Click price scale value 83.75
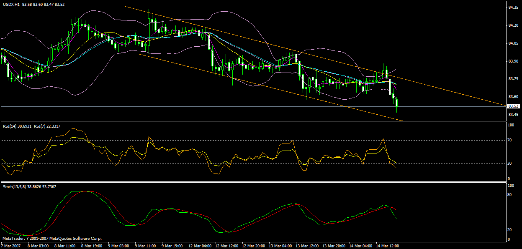This screenshot has width=522, height=249. point(513,79)
